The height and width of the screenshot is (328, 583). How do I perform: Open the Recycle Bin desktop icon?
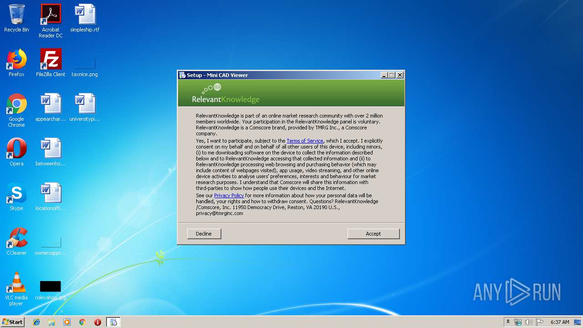point(16,18)
